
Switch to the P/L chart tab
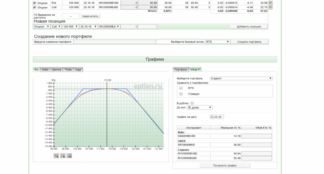click(36, 69)
